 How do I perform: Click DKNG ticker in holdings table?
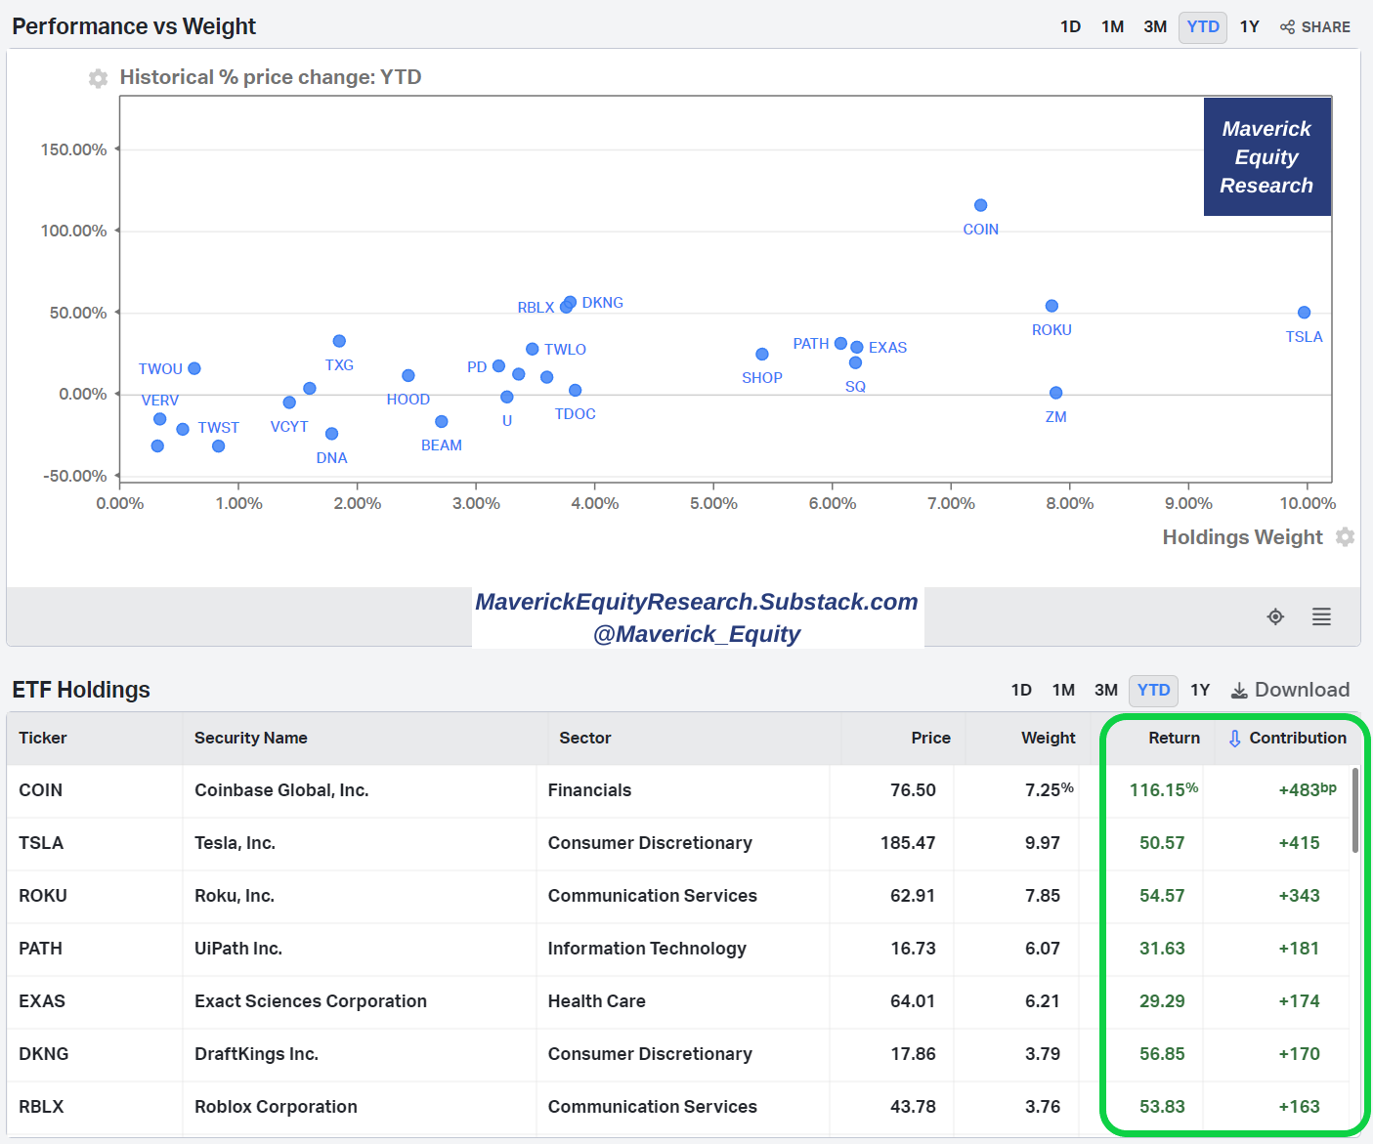[44, 1054]
